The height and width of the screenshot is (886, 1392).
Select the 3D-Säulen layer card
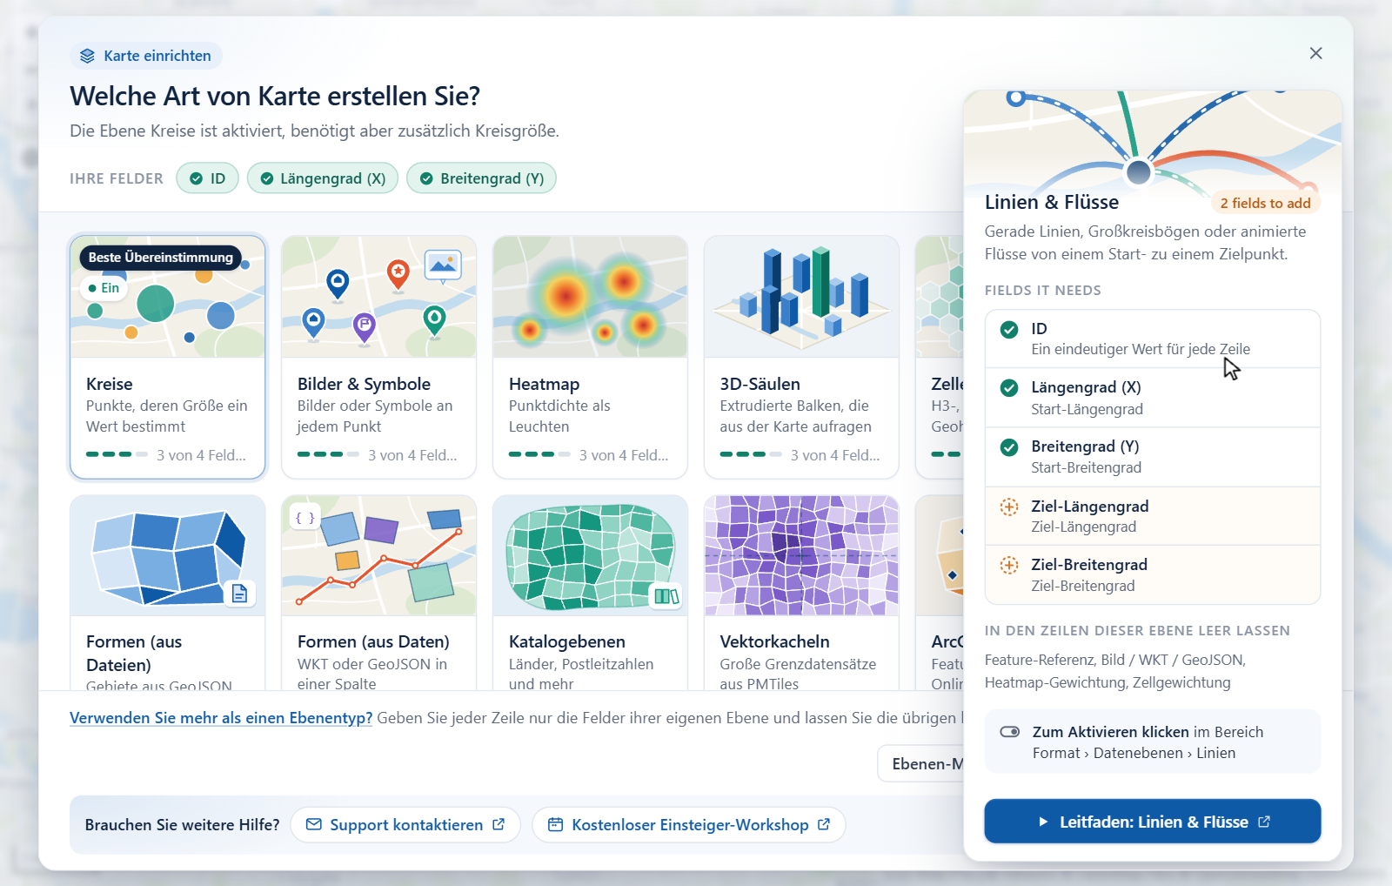(x=801, y=357)
